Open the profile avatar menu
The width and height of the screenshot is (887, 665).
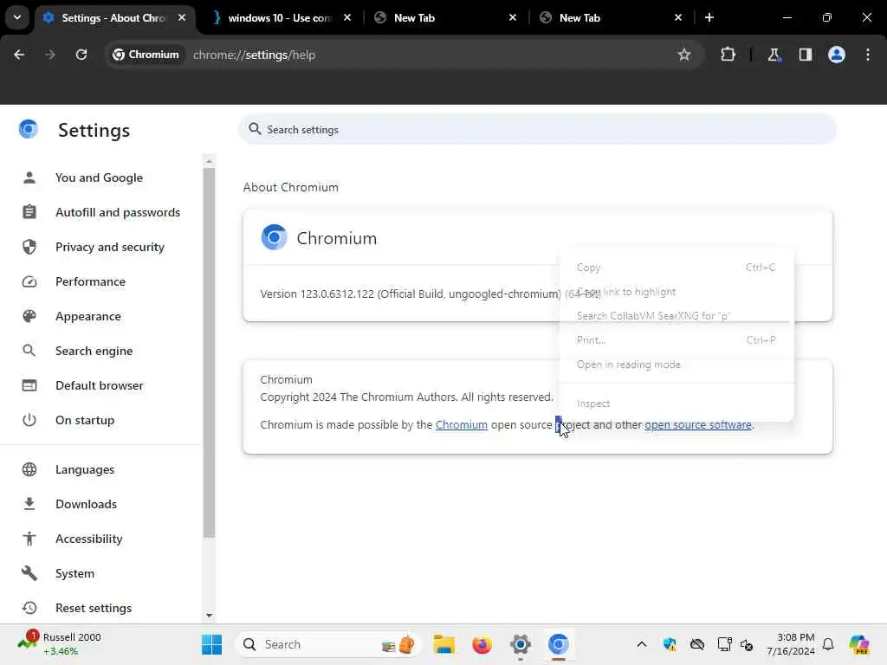(x=837, y=55)
